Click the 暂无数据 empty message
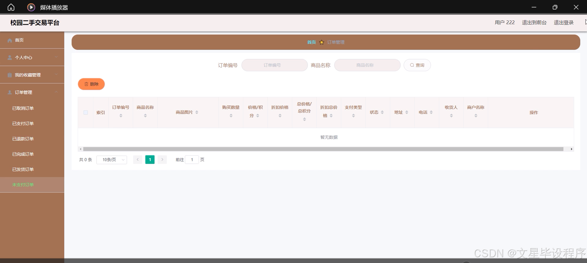Image resolution: width=587 pixels, height=263 pixels. tap(329, 137)
